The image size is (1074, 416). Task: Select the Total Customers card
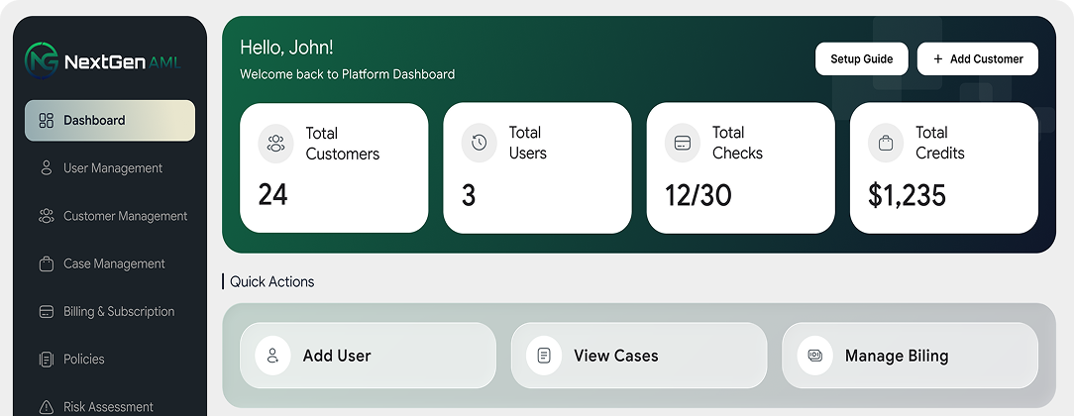tap(334, 168)
